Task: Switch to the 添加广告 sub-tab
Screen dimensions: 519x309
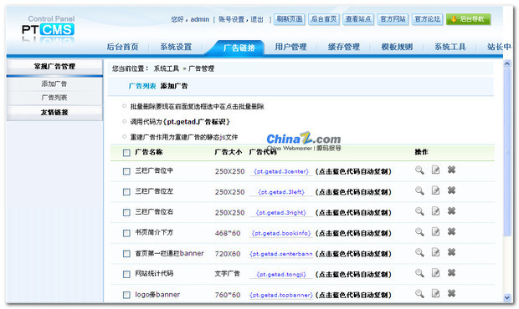Action: tap(174, 86)
